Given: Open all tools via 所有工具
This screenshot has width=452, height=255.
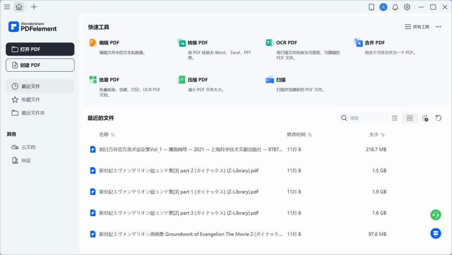Looking at the screenshot, I should point(417,27).
